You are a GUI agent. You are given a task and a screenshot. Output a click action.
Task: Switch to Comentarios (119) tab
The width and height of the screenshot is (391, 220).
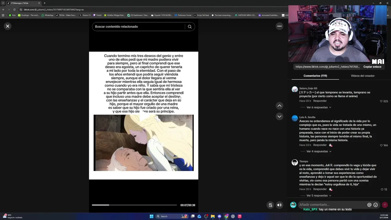click(315, 76)
